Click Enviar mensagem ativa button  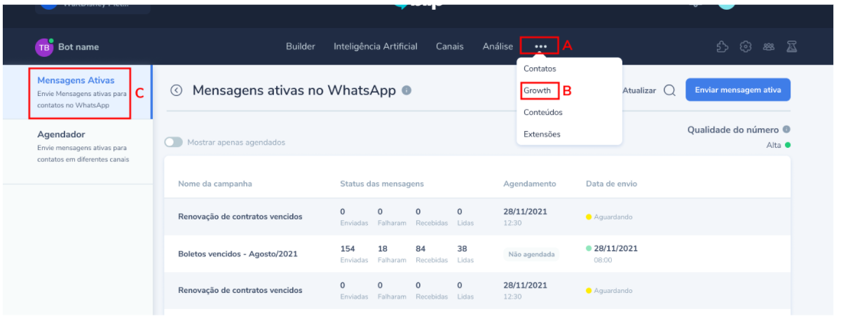[x=738, y=90]
